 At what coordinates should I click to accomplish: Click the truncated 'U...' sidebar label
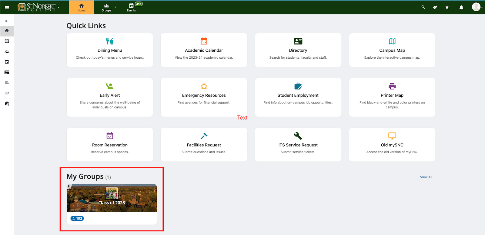[x=7, y=21]
